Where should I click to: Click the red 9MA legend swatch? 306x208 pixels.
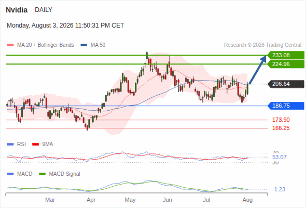(35, 145)
